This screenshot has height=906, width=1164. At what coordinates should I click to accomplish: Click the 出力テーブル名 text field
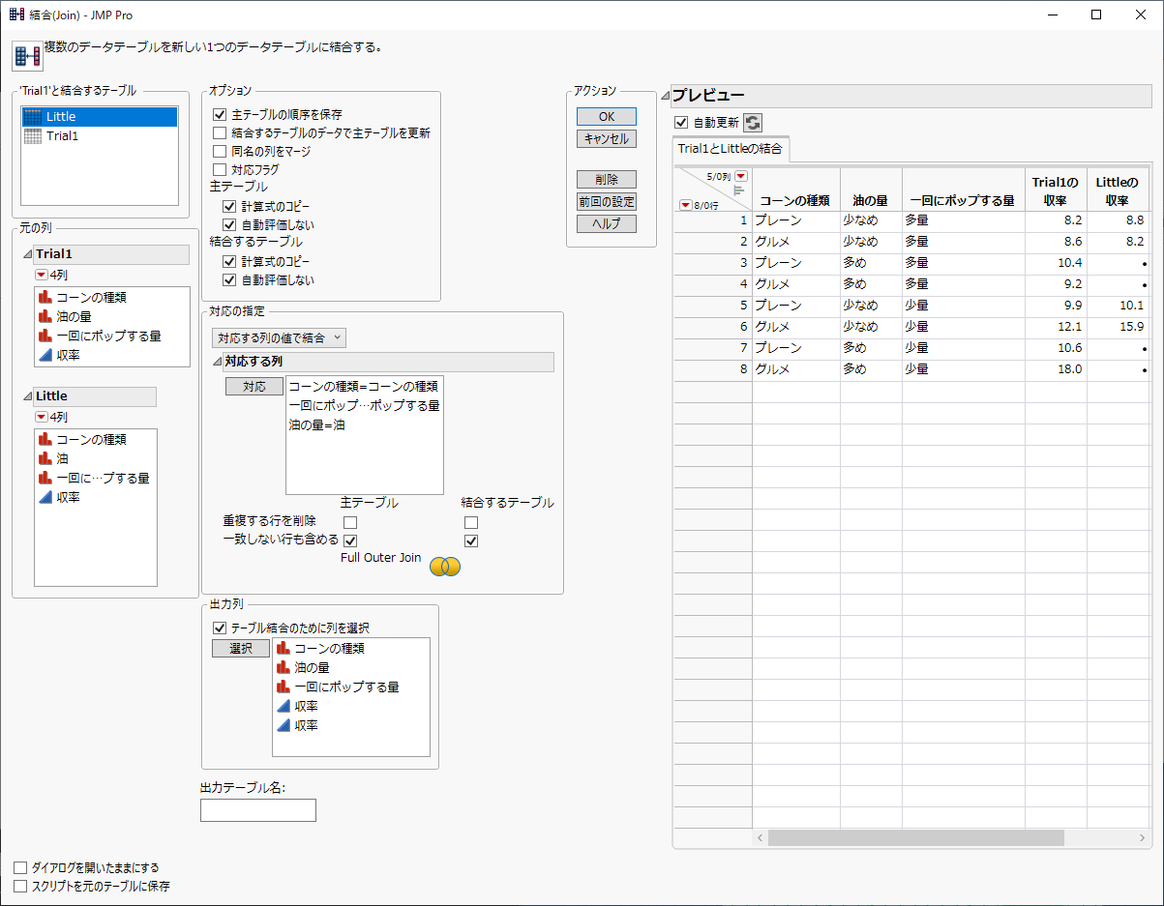click(x=258, y=810)
